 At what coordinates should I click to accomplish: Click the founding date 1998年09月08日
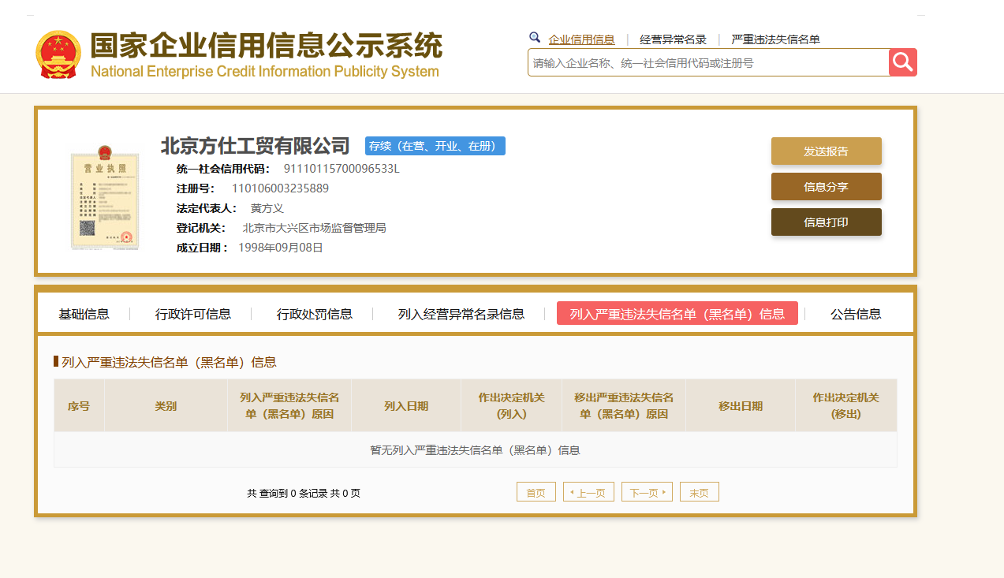tap(281, 248)
